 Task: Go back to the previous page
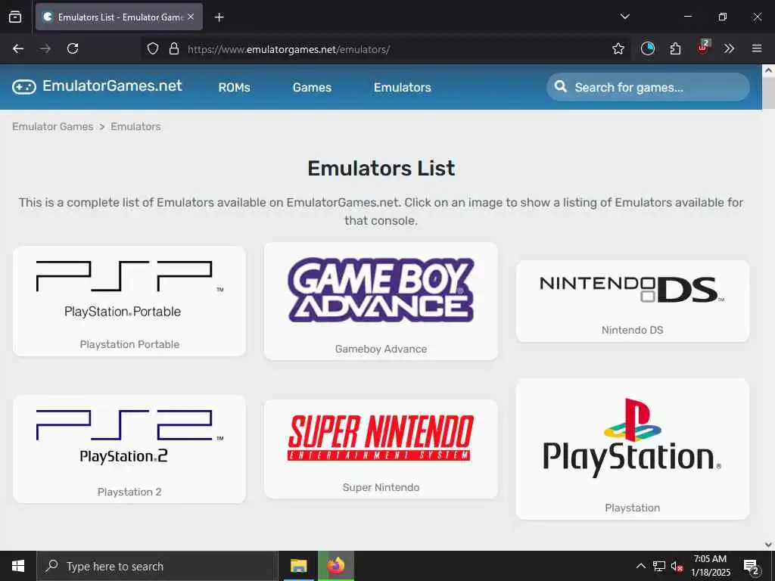18,48
